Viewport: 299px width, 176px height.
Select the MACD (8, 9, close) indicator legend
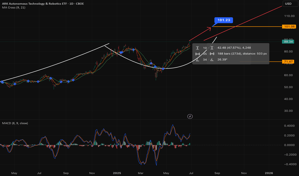pos(15,123)
